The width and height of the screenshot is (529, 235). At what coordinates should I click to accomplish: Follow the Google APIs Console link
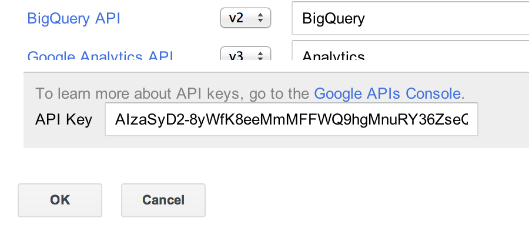tap(387, 93)
